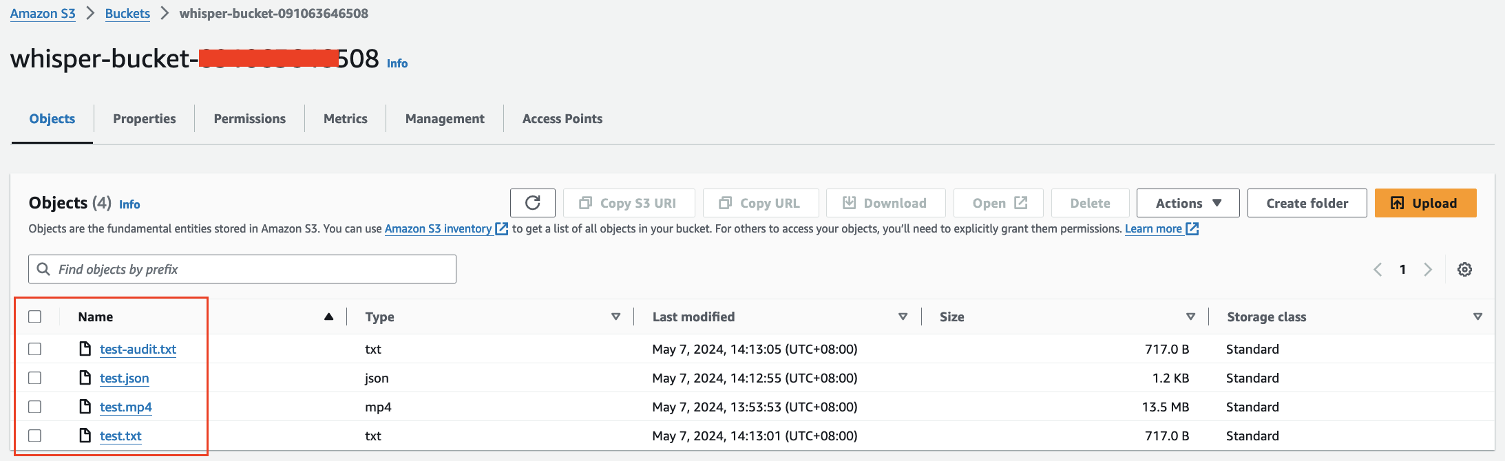Sort by Name ascending arrow
The image size is (1505, 461).
[328, 317]
